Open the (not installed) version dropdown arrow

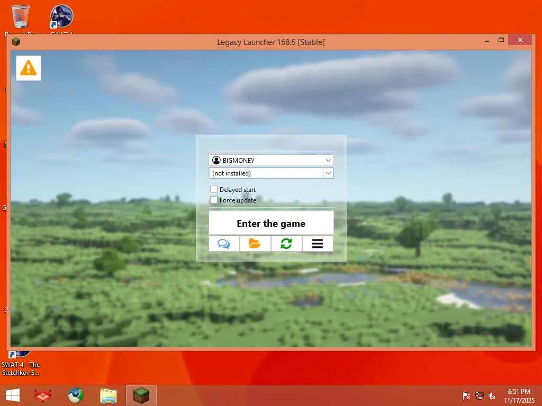(328, 173)
